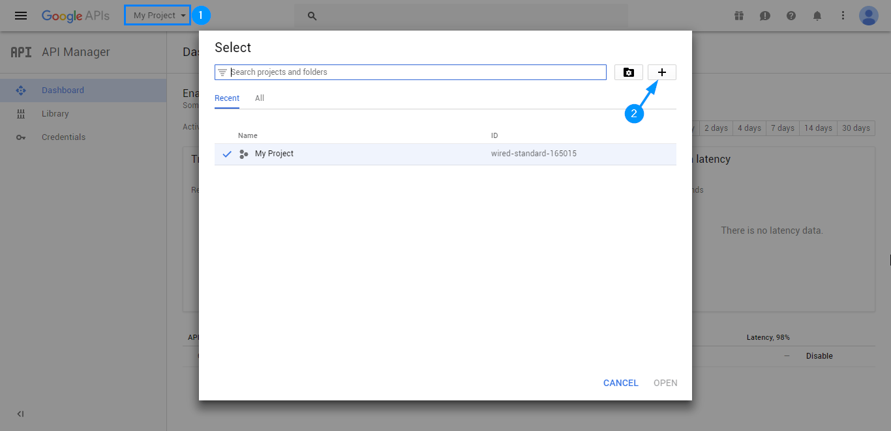The image size is (891, 431).
Task: Click the filter icon in search field
Action: click(x=222, y=72)
